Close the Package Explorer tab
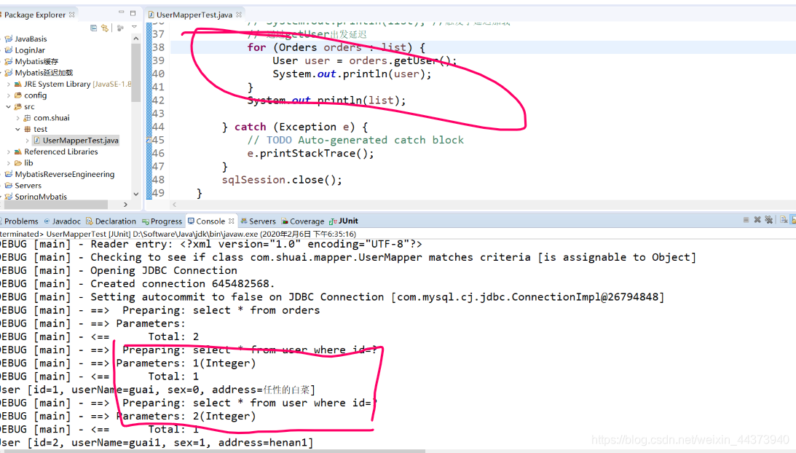The width and height of the screenshot is (796, 453). point(72,15)
